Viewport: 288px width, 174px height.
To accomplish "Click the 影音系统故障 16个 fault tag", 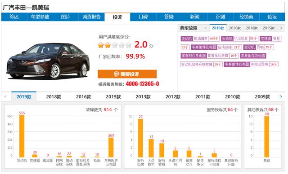I will pos(209,56).
